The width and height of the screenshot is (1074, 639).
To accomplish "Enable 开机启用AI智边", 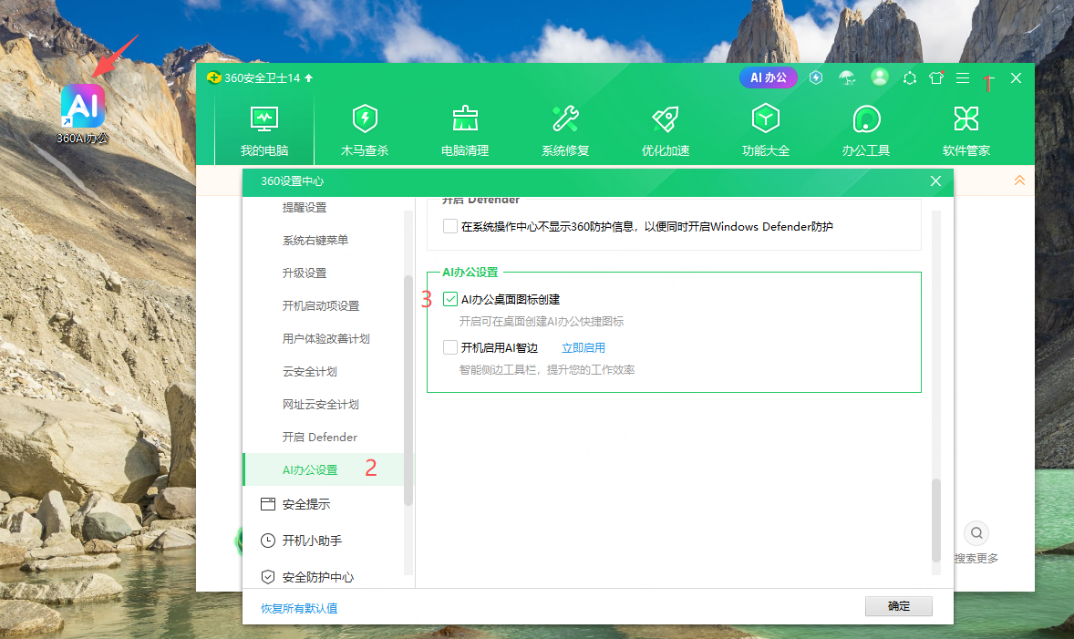I will [450, 346].
